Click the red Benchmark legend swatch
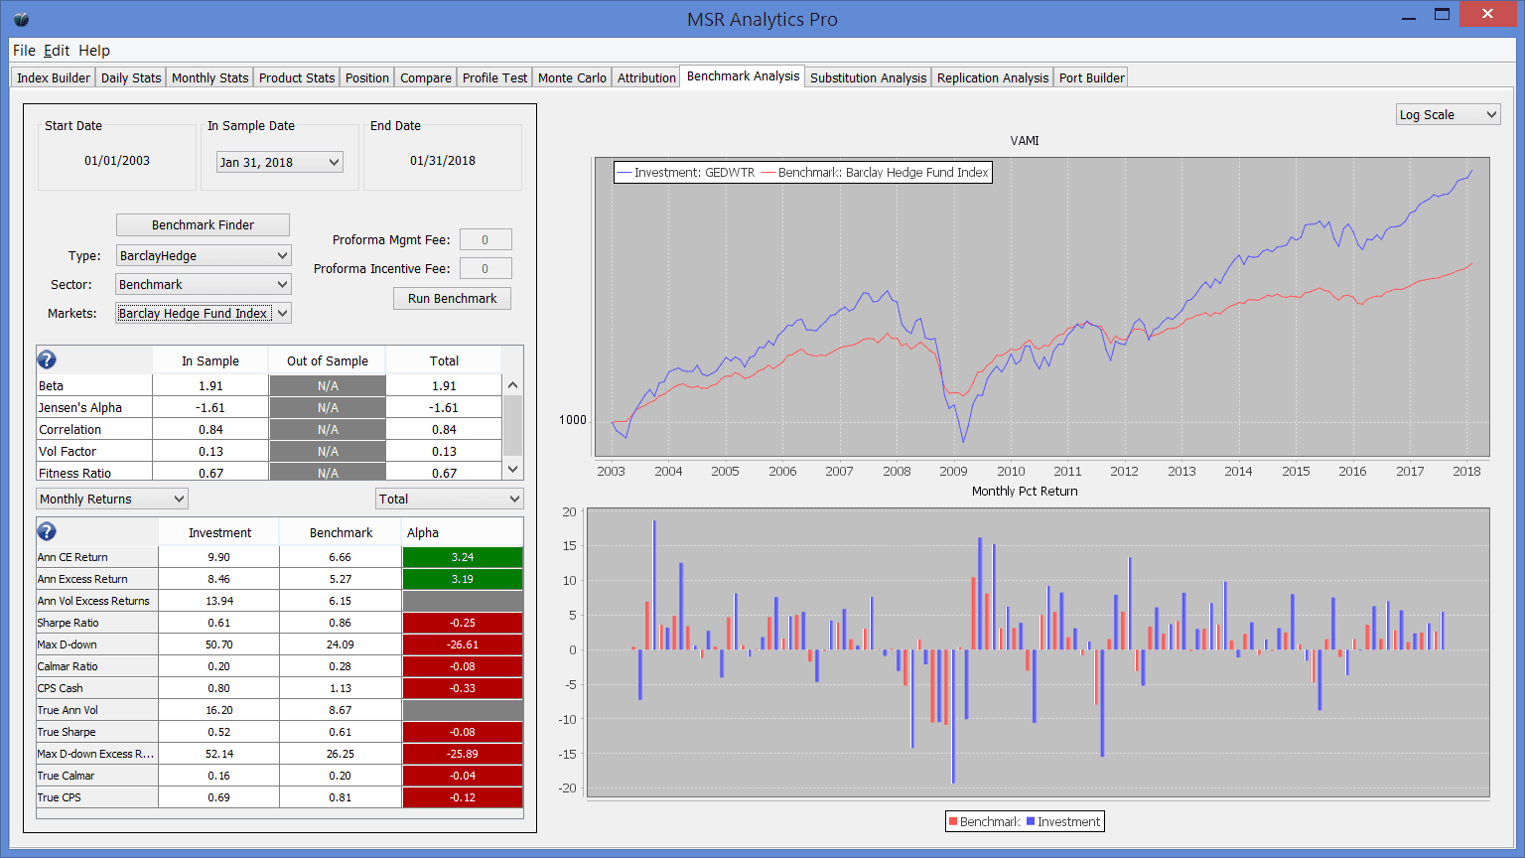Viewport: 1525px width, 858px height. click(953, 821)
